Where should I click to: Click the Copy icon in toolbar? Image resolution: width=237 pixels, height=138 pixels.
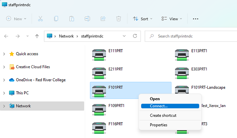tap(56, 19)
